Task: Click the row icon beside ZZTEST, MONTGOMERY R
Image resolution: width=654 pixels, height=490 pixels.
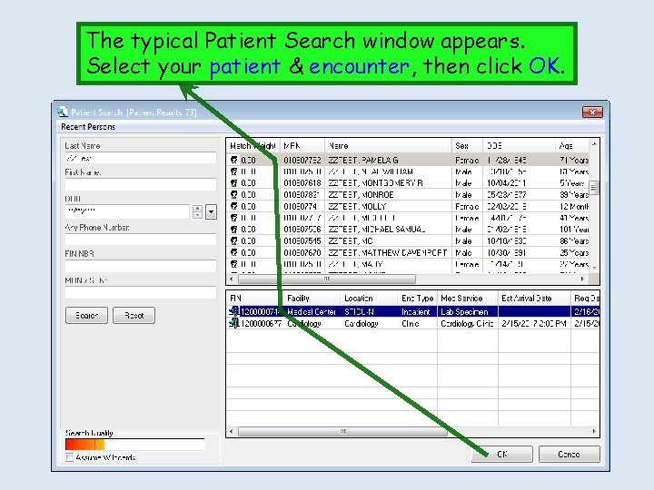Action: (234, 183)
